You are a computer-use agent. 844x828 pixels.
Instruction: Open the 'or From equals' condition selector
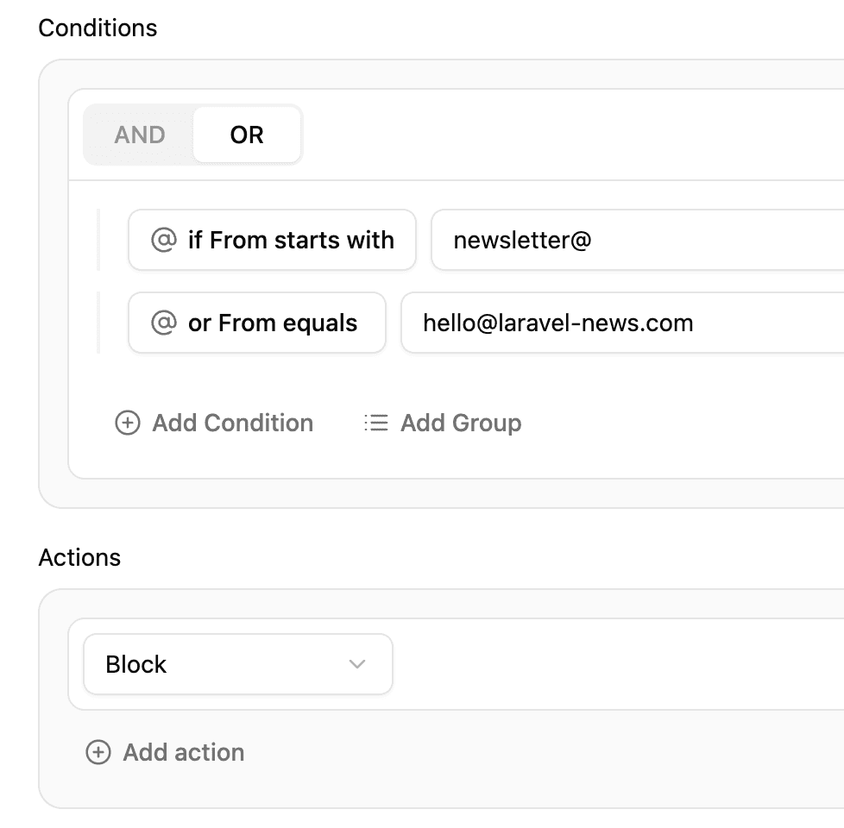257,323
